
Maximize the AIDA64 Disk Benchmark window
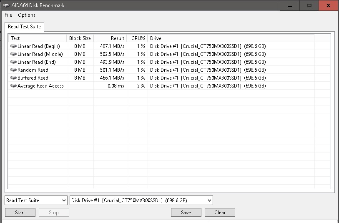(309, 5)
